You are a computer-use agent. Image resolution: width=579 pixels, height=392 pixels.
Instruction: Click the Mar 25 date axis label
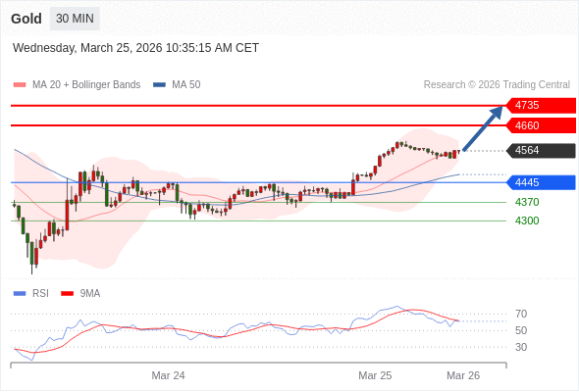[x=375, y=375]
